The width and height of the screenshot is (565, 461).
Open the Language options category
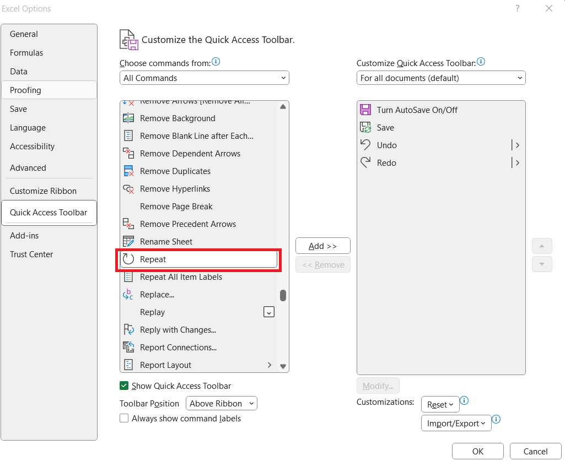[49, 127]
